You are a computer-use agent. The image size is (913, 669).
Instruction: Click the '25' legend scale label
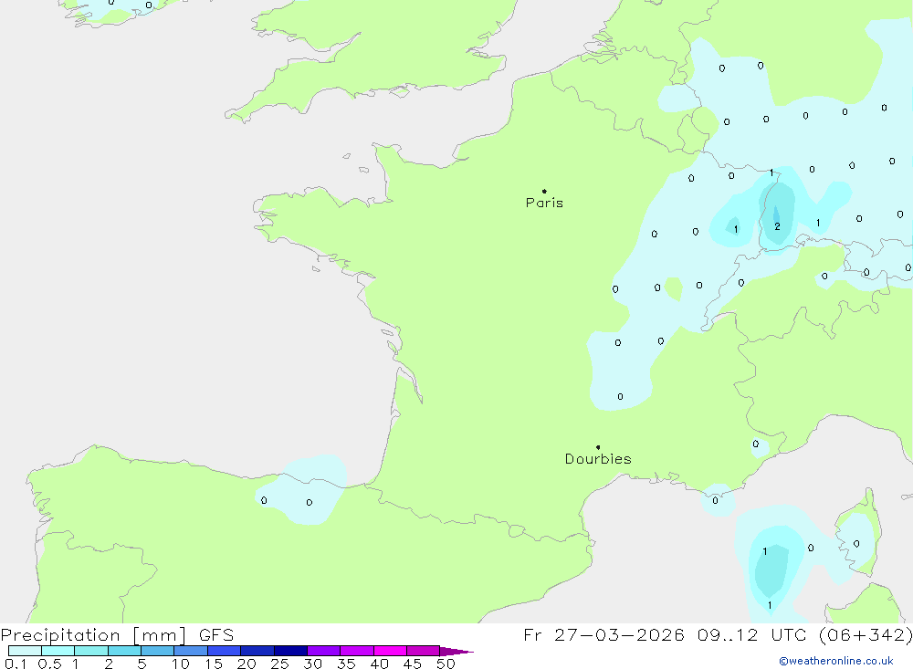tap(279, 664)
